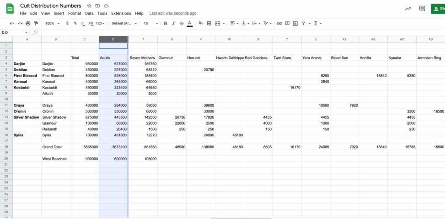Open the Extensions menu

[121, 13]
